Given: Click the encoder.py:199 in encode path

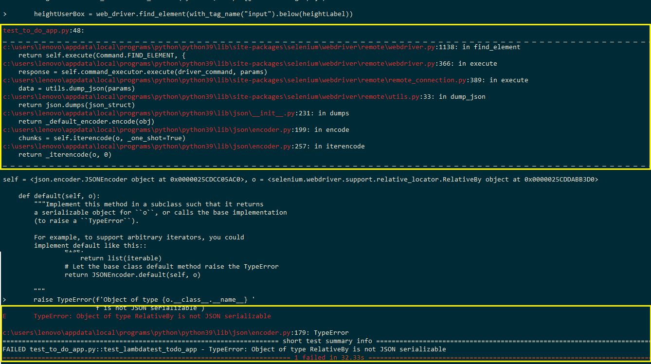Looking at the screenshot, I should 176,130.
